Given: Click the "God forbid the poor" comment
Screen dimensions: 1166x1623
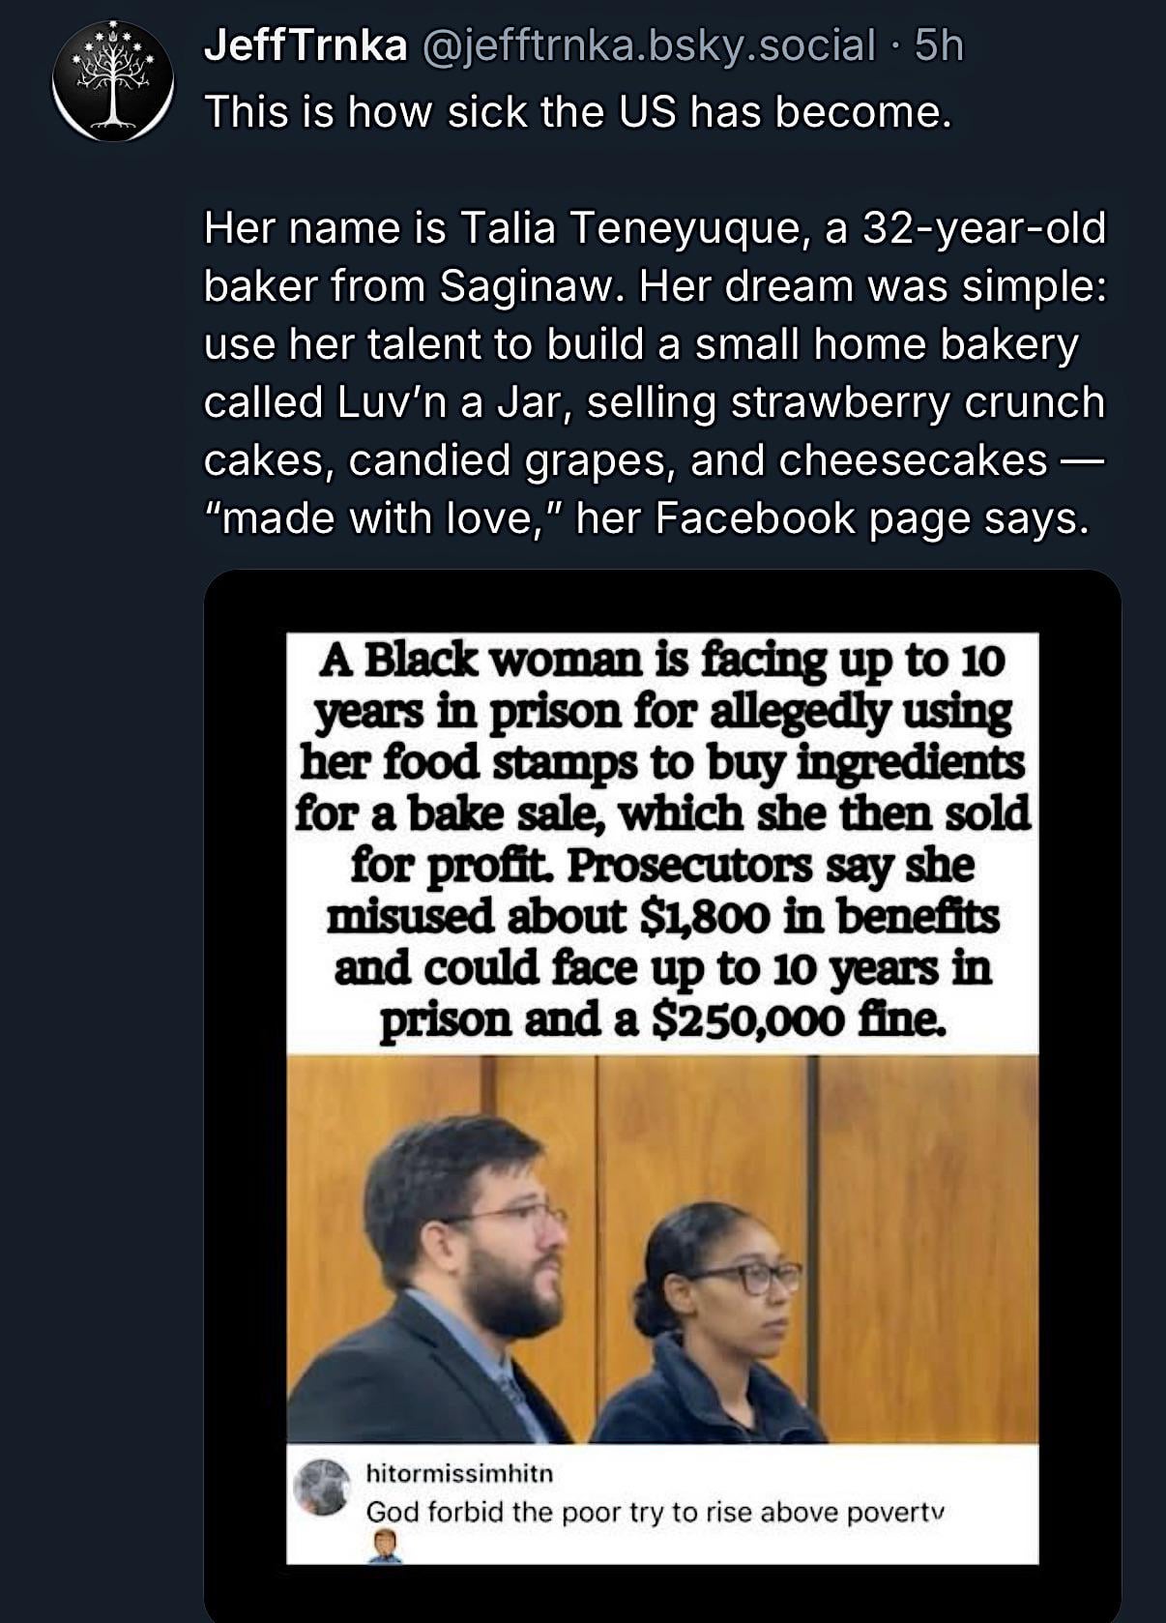Looking at the screenshot, I should [x=654, y=1511].
